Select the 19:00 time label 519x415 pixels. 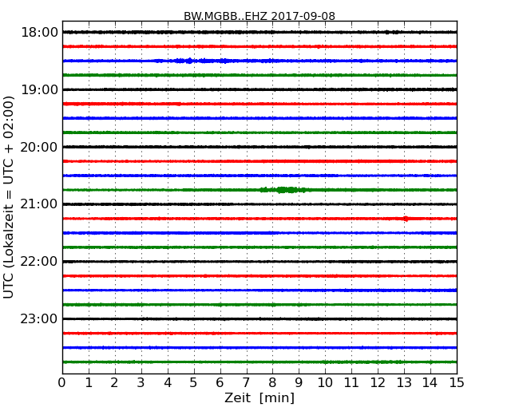point(39,89)
